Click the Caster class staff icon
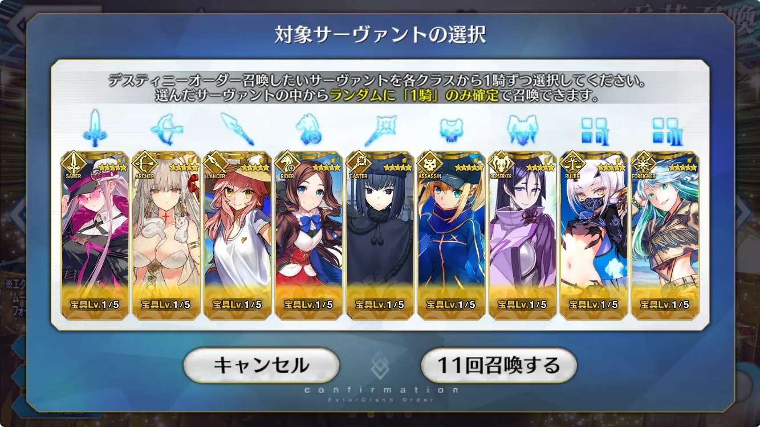The height and width of the screenshot is (427, 760). (380, 129)
